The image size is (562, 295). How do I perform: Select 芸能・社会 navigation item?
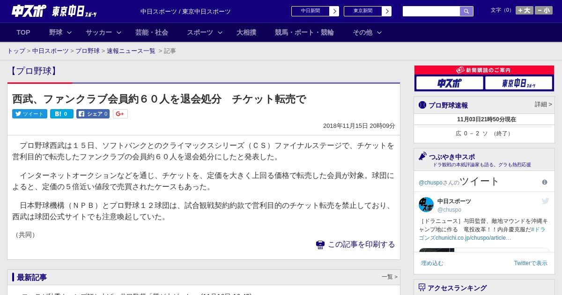pos(152,32)
